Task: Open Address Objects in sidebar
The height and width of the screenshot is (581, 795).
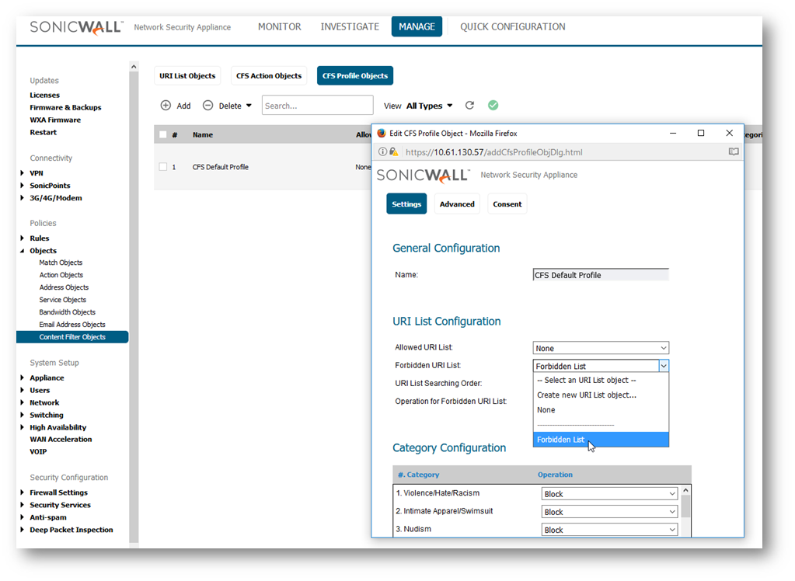Action: pos(64,287)
